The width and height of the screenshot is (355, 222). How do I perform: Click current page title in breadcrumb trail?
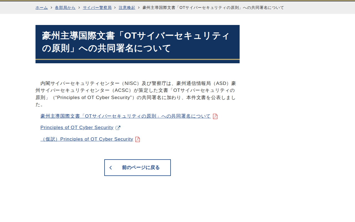click(213, 8)
